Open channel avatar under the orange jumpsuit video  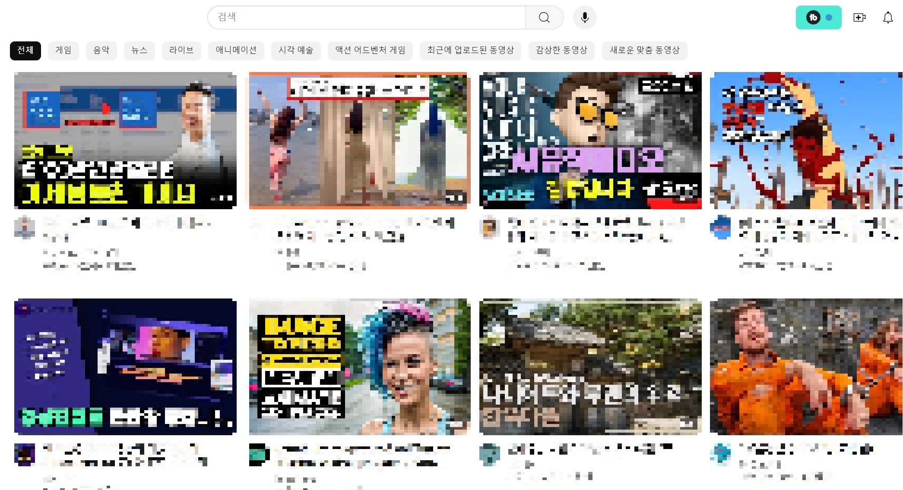(720, 454)
